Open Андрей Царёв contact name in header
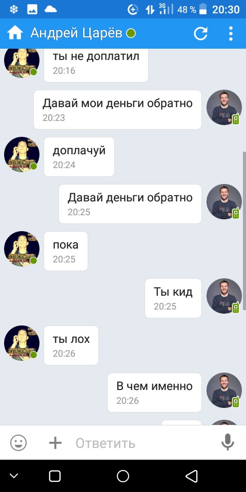This screenshot has width=246, height=492. point(76,33)
